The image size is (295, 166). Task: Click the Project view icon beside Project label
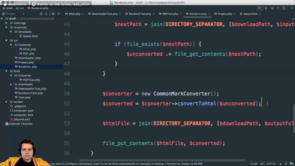click(x=4, y=14)
